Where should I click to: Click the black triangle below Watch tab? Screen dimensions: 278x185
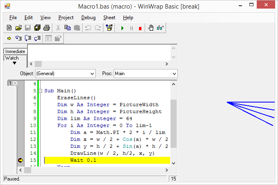coord(15,63)
